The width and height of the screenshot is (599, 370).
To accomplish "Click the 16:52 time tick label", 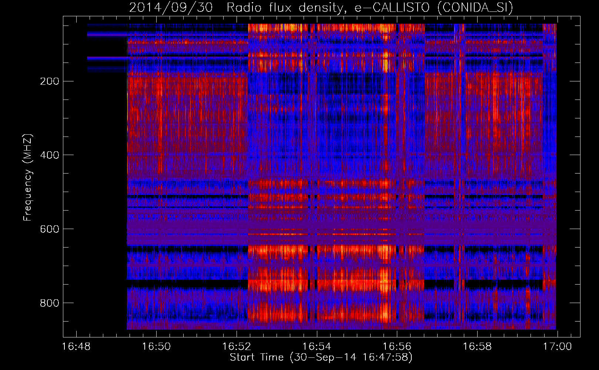I will pos(237,347).
